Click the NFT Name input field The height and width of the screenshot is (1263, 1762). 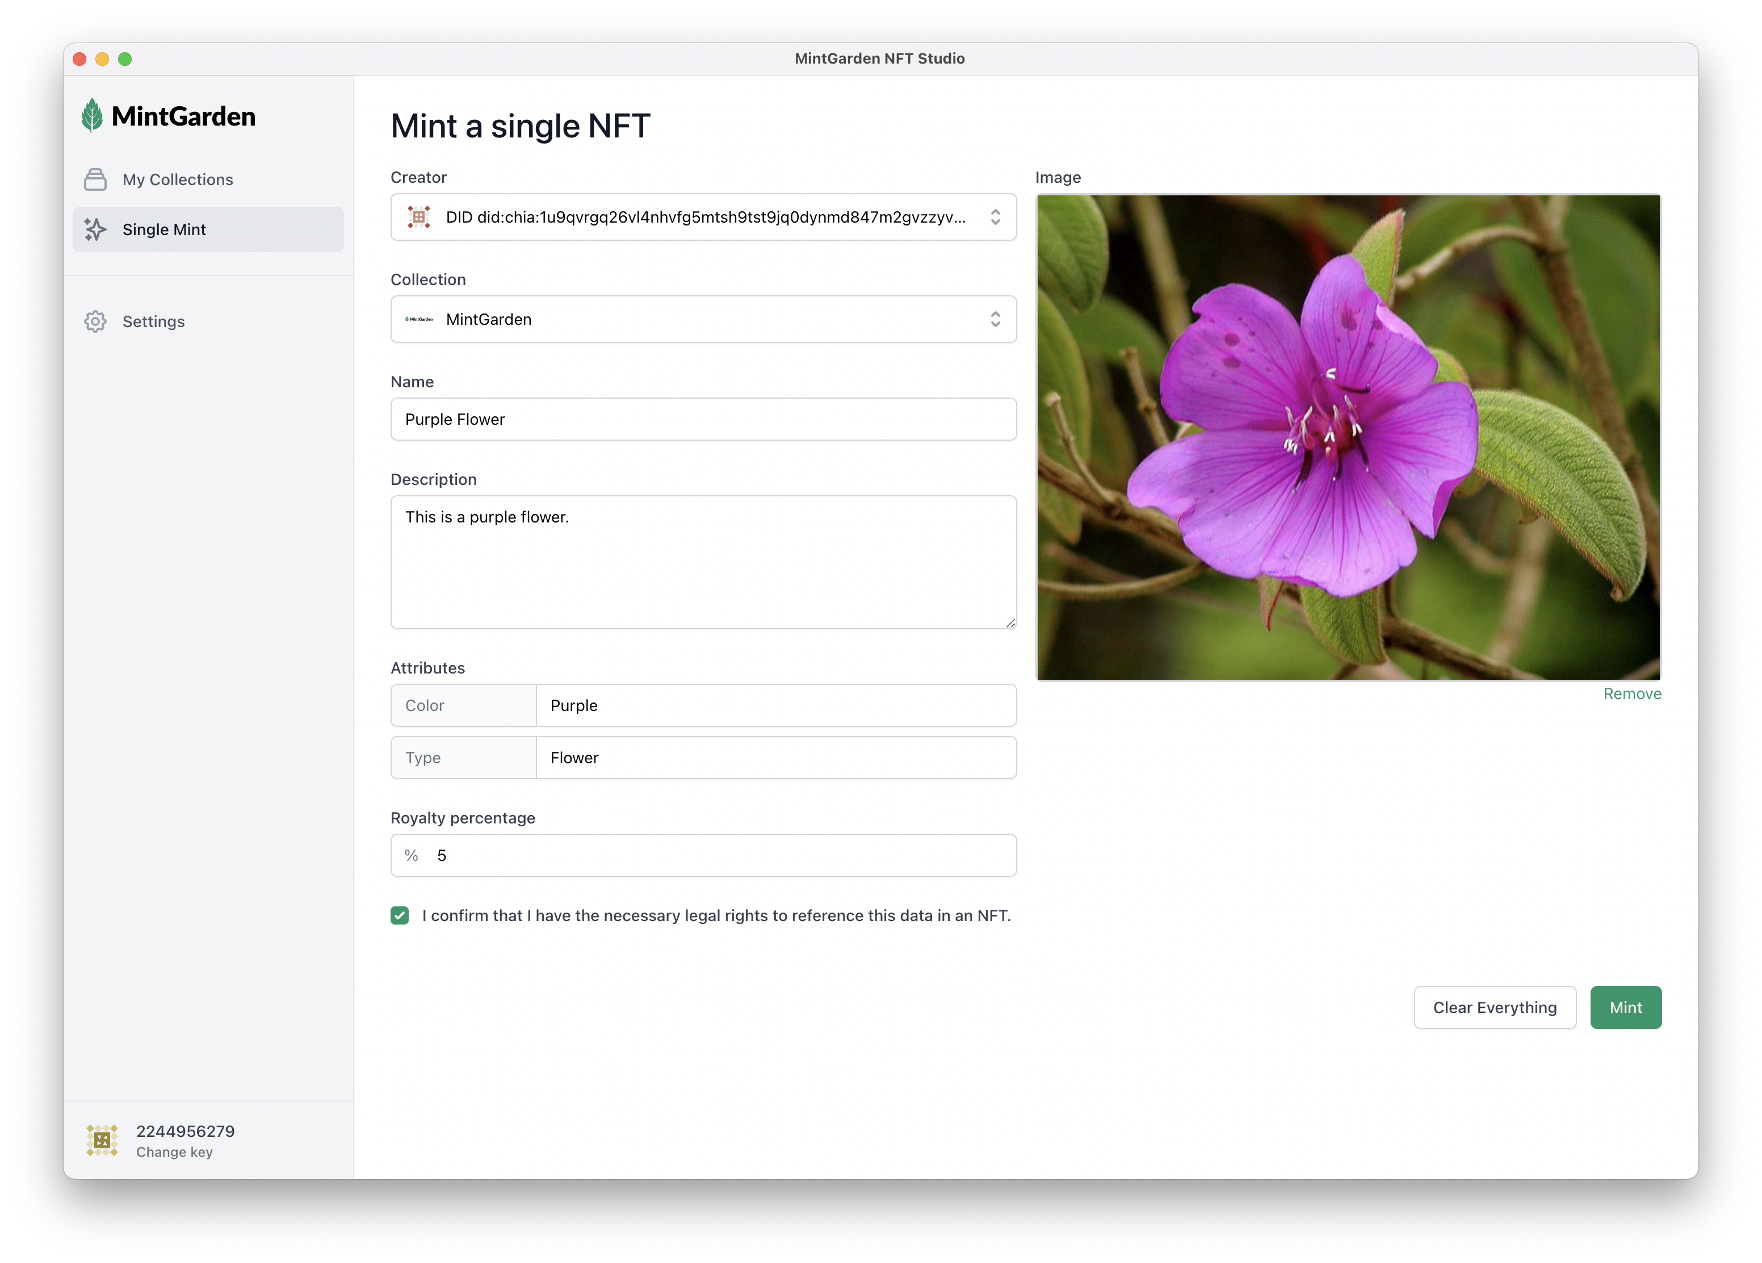click(x=702, y=419)
